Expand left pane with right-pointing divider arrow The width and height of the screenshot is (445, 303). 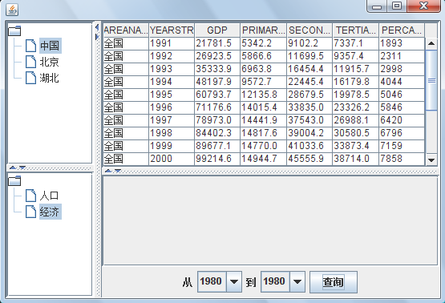click(x=97, y=37)
